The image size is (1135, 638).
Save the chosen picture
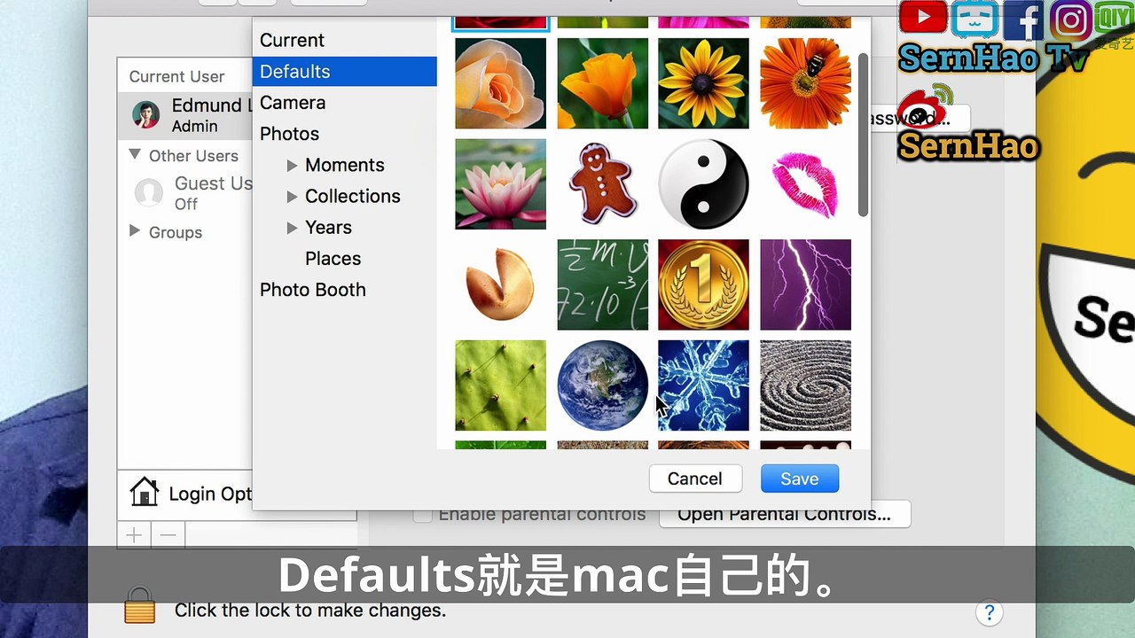[x=800, y=478]
